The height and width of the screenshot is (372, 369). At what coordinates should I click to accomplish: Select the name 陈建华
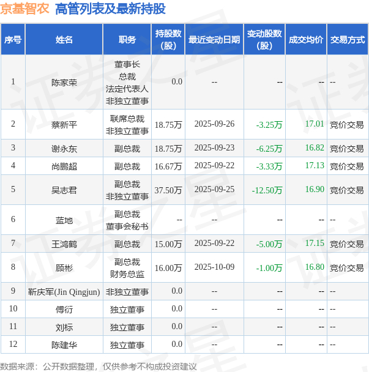(64, 344)
